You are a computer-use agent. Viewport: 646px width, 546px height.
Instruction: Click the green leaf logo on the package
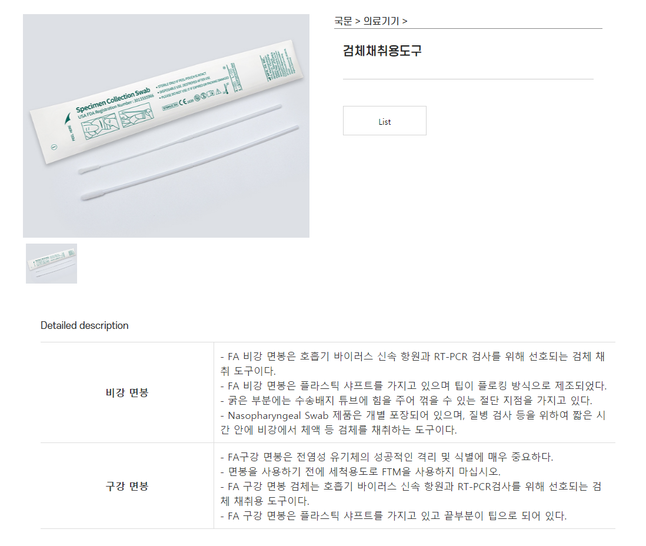point(68,119)
